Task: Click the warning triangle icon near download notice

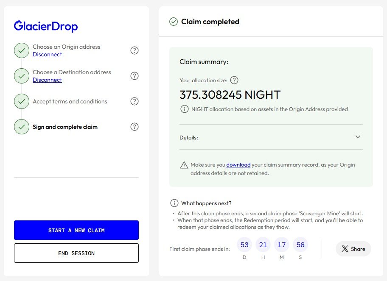Action: tap(184, 165)
